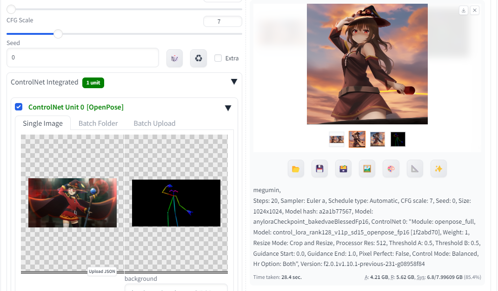This screenshot has width=498, height=291.
Task: Click the 'Model hash: a2a1b77567' text
Action: tap(318, 211)
